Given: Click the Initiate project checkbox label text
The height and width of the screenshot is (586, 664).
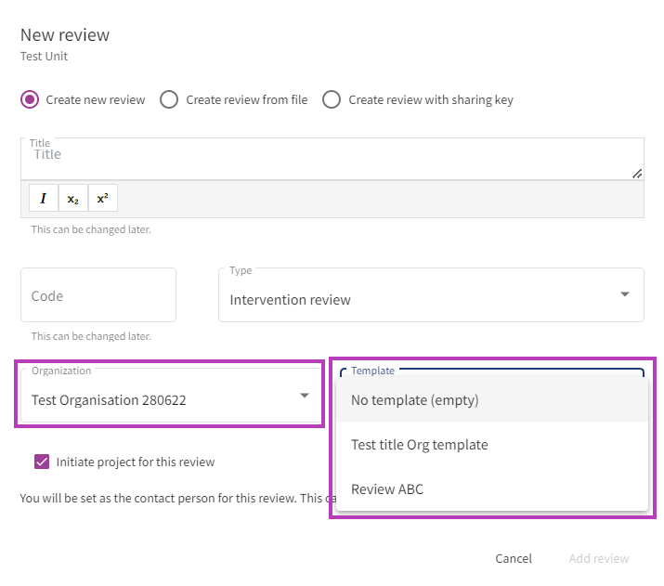Looking at the screenshot, I should click(x=136, y=462).
